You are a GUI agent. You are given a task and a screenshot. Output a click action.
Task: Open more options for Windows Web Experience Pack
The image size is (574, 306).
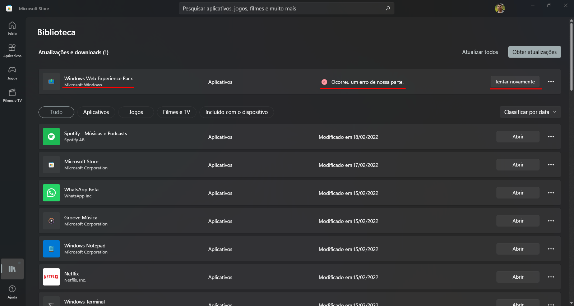(x=551, y=82)
